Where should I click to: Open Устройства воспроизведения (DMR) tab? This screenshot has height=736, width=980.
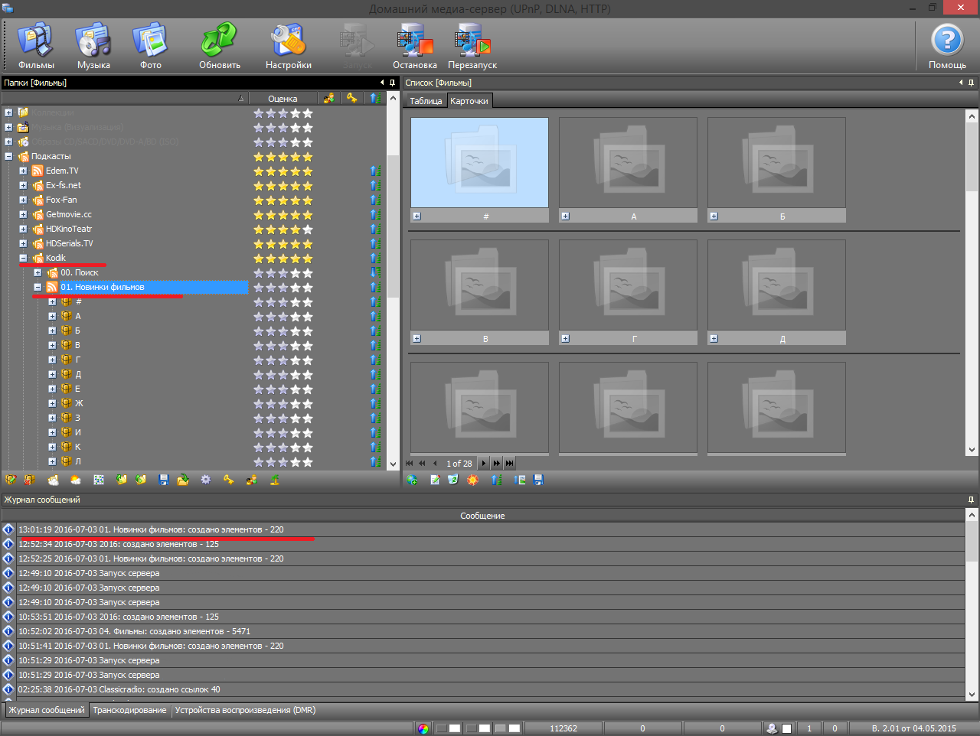tap(245, 710)
